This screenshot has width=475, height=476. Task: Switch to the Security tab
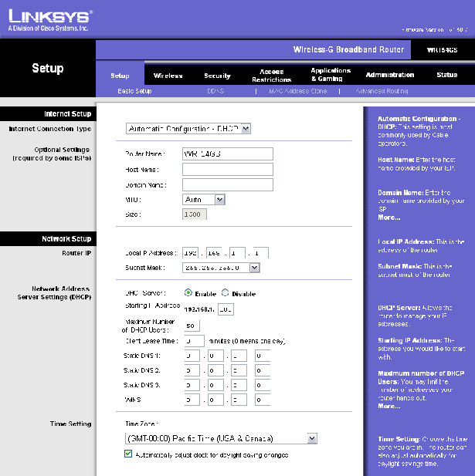point(217,76)
